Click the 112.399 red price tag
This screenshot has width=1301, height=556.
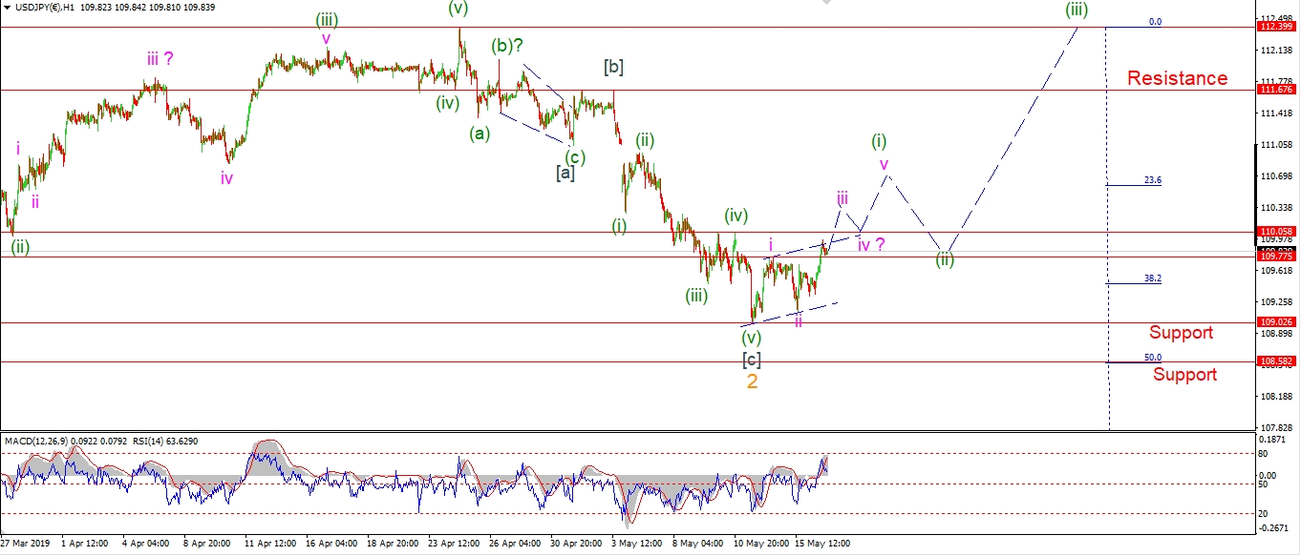pos(1278,27)
